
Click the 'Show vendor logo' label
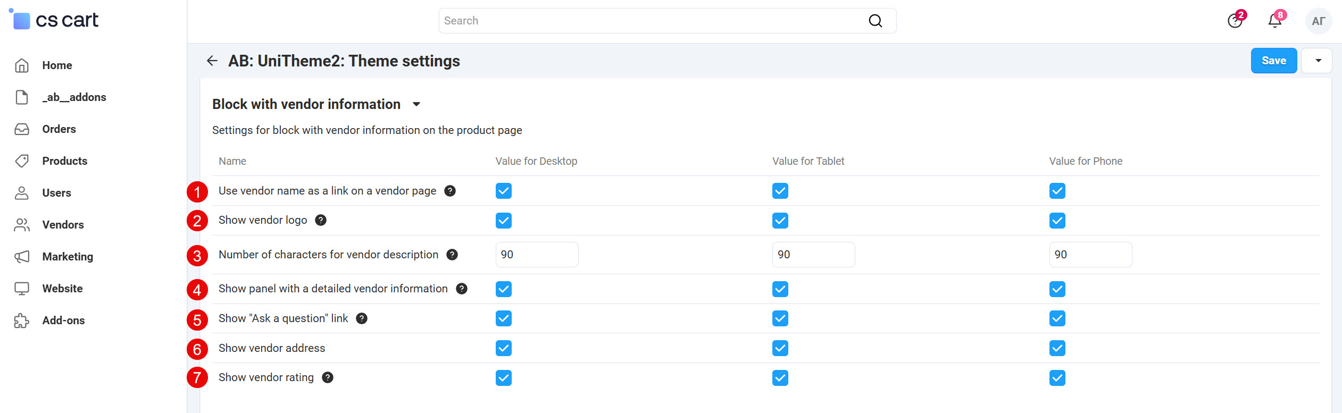tap(263, 220)
